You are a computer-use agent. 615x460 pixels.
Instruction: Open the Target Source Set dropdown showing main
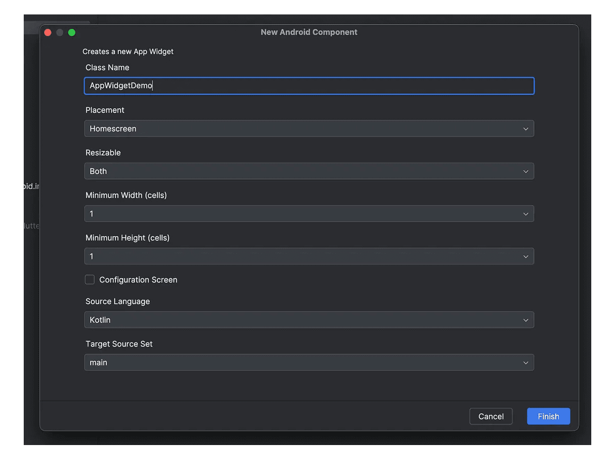[309, 363]
